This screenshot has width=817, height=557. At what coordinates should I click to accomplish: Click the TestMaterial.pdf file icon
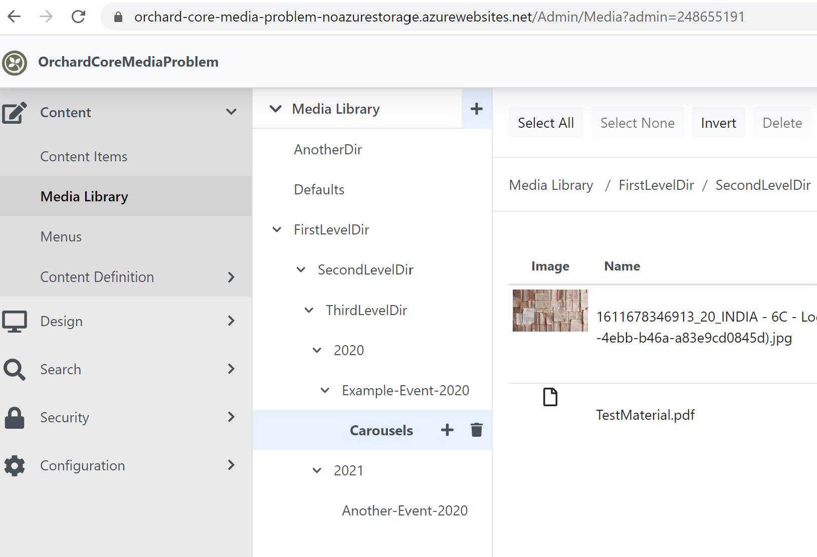point(550,397)
